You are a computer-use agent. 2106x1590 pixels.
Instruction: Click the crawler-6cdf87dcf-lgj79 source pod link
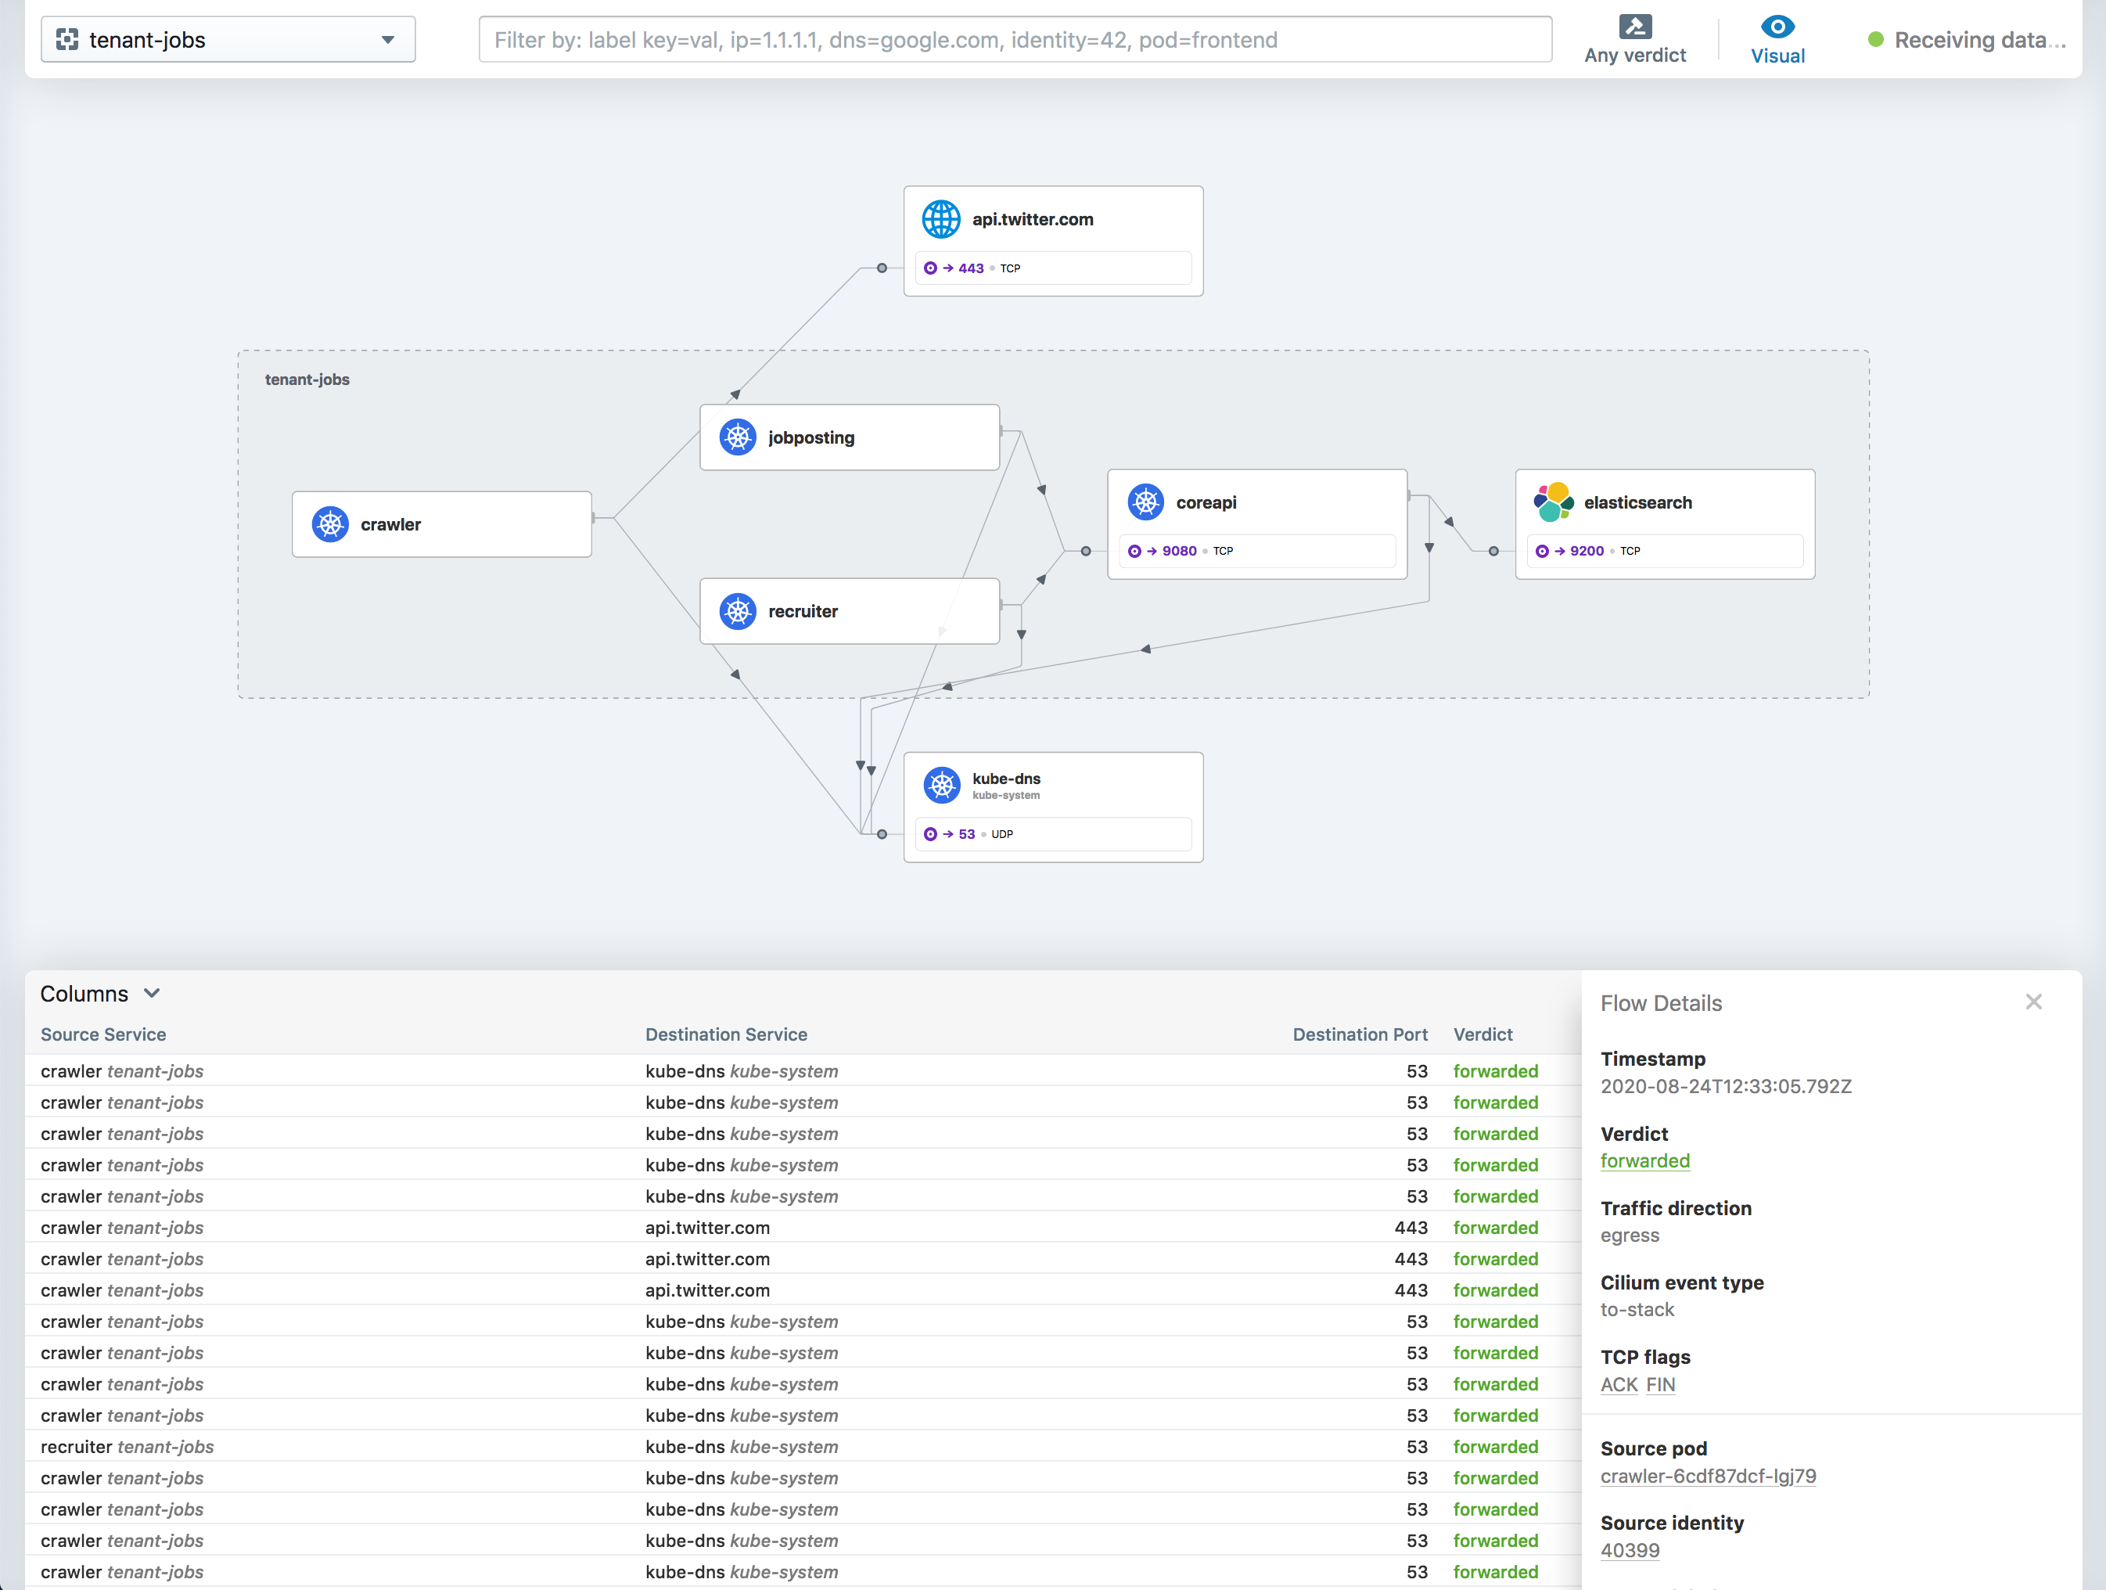pyautogui.click(x=1707, y=1476)
